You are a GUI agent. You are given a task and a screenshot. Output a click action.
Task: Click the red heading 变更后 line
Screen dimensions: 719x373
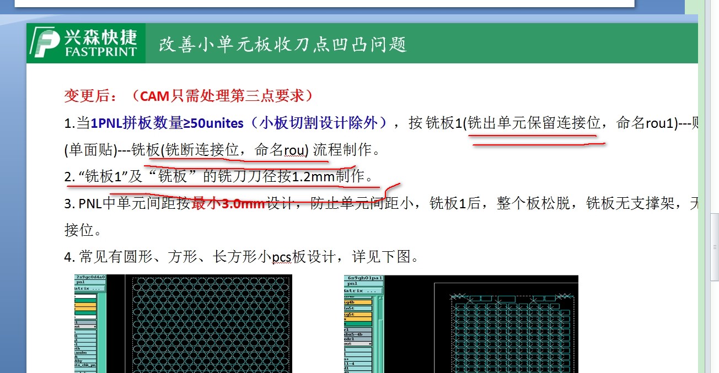click(x=189, y=96)
